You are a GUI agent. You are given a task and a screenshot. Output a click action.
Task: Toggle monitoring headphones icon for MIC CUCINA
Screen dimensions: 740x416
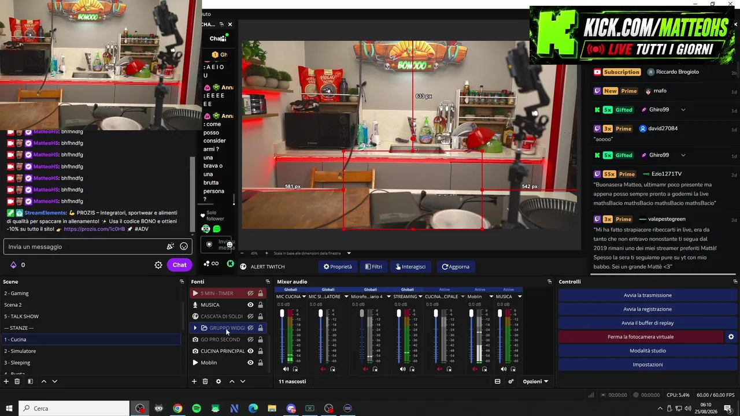pyautogui.click(x=295, y=369)
